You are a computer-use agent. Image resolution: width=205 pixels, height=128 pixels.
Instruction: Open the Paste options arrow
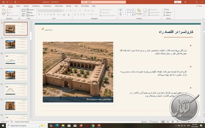pos(4,16)
